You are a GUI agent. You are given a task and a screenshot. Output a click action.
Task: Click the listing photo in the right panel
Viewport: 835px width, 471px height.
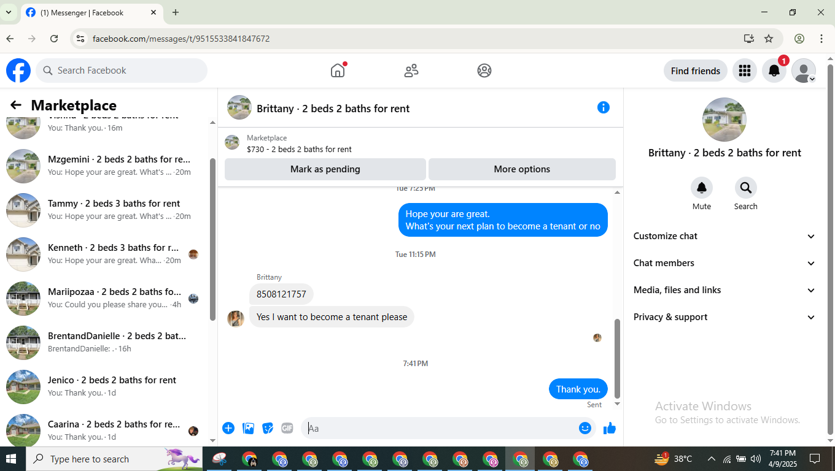(x=724, y=120)
